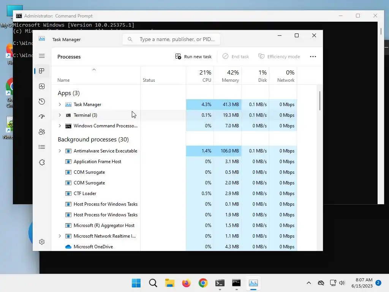Open the clock showing 8:07 AM
This screenshot has height=292, width=389.
click(x=362, y=283)
